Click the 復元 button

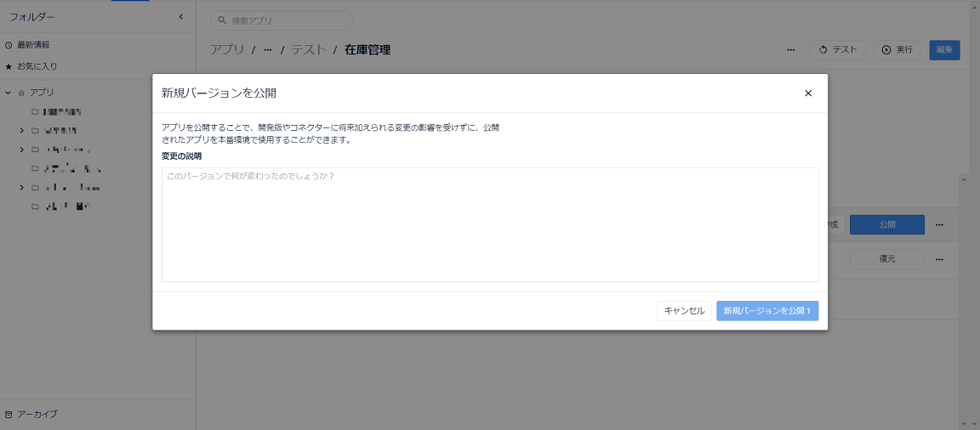tap(887, 259)
